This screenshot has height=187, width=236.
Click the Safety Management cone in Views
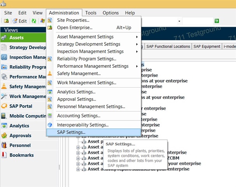point(4,86)
